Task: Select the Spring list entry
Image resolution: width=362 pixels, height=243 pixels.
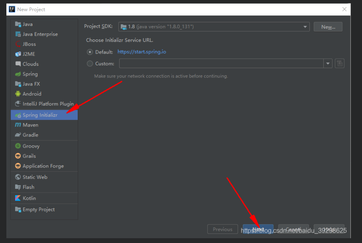Action: (x=44, y=74)
